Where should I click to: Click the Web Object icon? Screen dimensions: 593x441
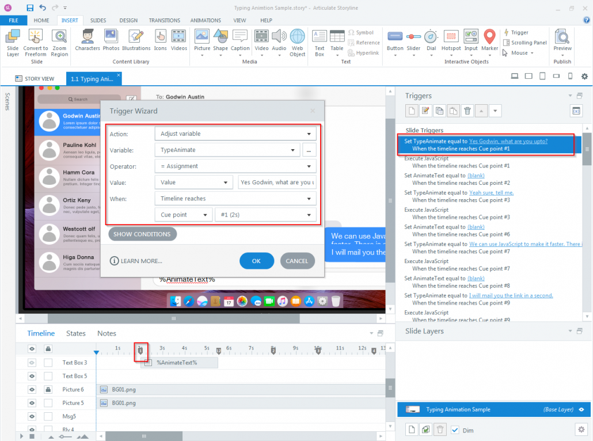pyautogui.click(x=297, y=43)
